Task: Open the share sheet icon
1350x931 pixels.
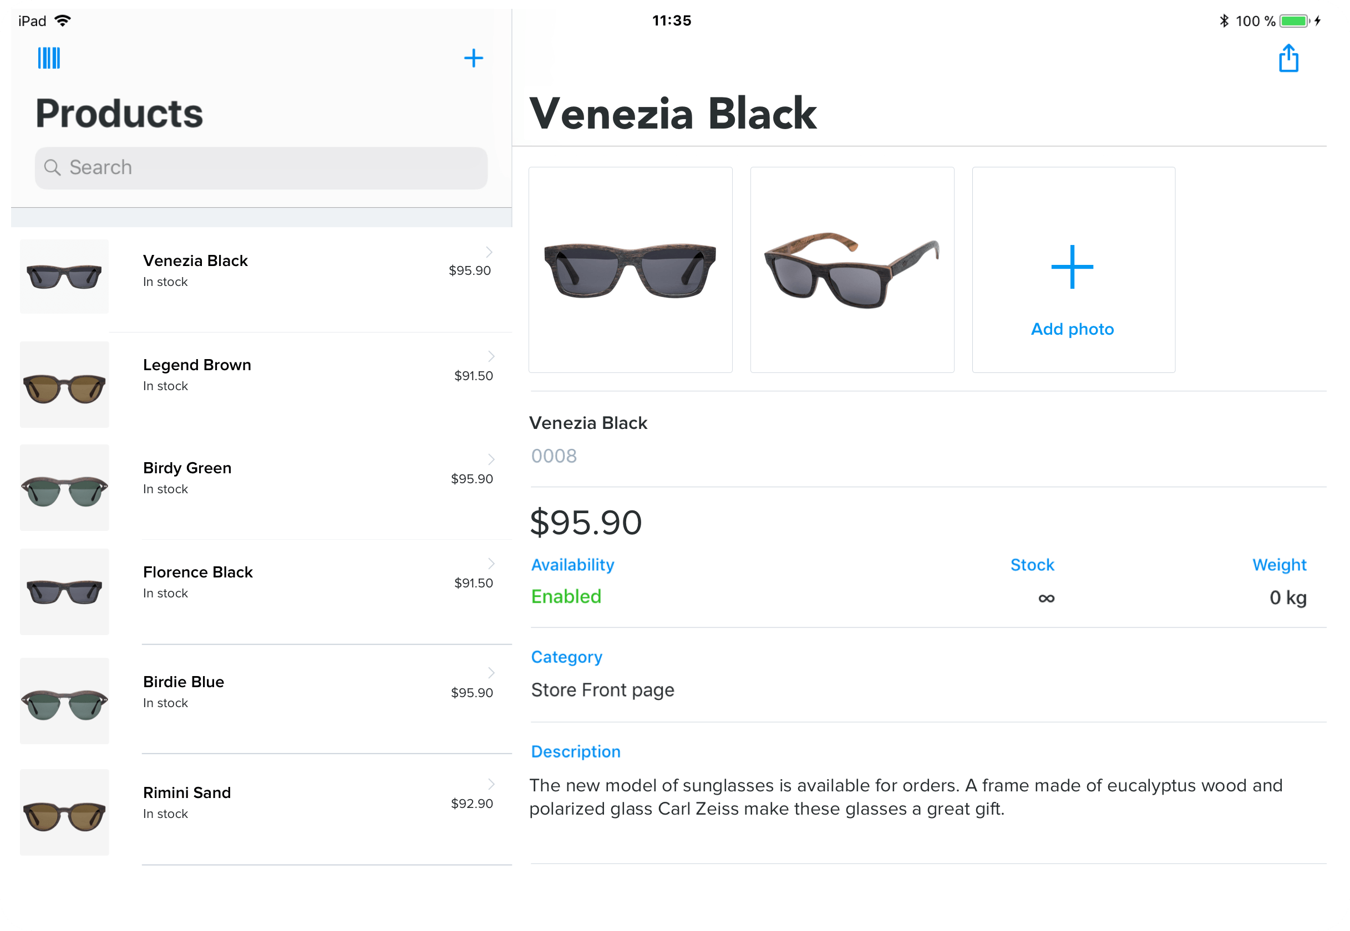Action: [x=1288, y=58]
